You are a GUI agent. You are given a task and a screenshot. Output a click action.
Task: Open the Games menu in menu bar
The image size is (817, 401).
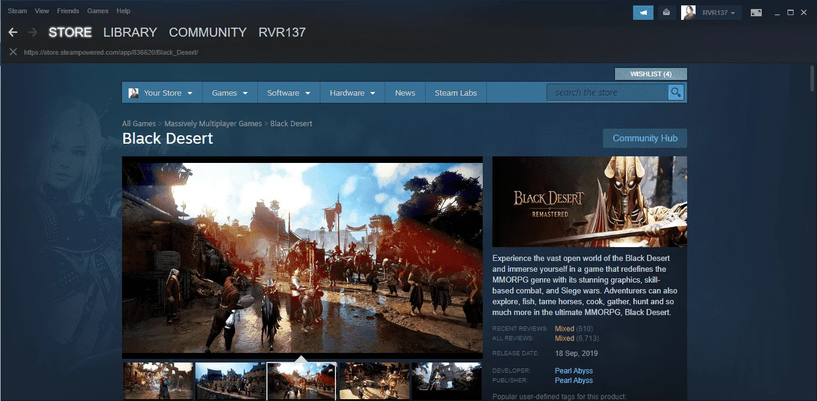tap(97, 11)
